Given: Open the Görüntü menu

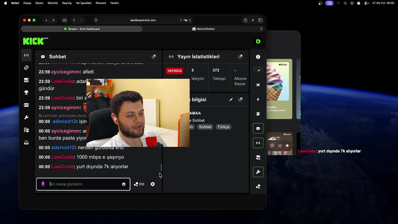Looking at the screenshot, I should pyautogui.click(x=53, y=3).
